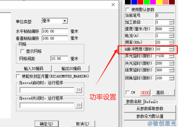This screenshot has height=127, width=178.
Task: Click the 开光延时 value field
Action: (162, 56)
